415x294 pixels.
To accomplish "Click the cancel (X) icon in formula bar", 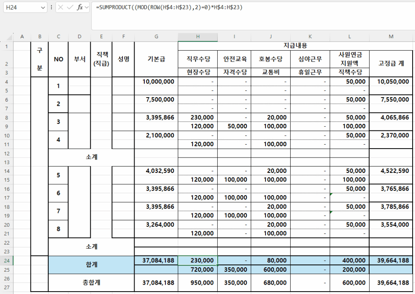I will click(x=61, y=7).
